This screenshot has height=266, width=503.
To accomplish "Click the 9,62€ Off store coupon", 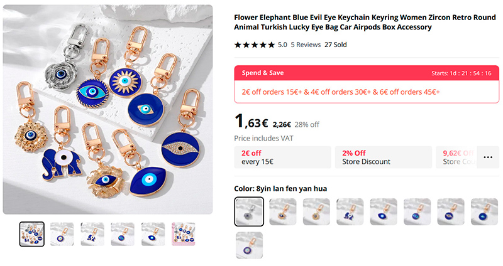I will [x=456, y=157].
